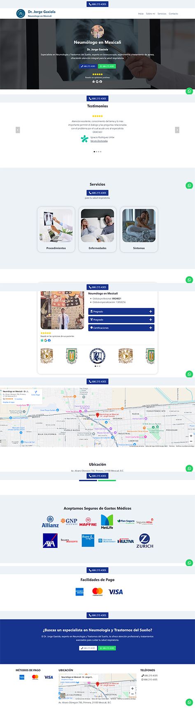
Task: Click the round doctor avatar in hero
Action: pos(97,32)
